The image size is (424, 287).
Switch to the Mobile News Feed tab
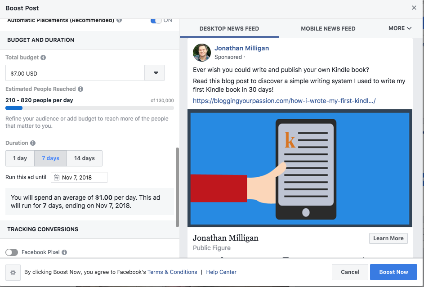click(328, 29)
